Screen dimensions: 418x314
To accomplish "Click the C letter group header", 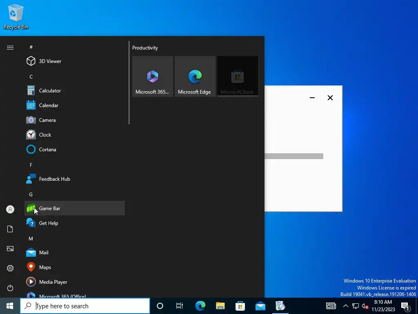I will click(31, 76).
